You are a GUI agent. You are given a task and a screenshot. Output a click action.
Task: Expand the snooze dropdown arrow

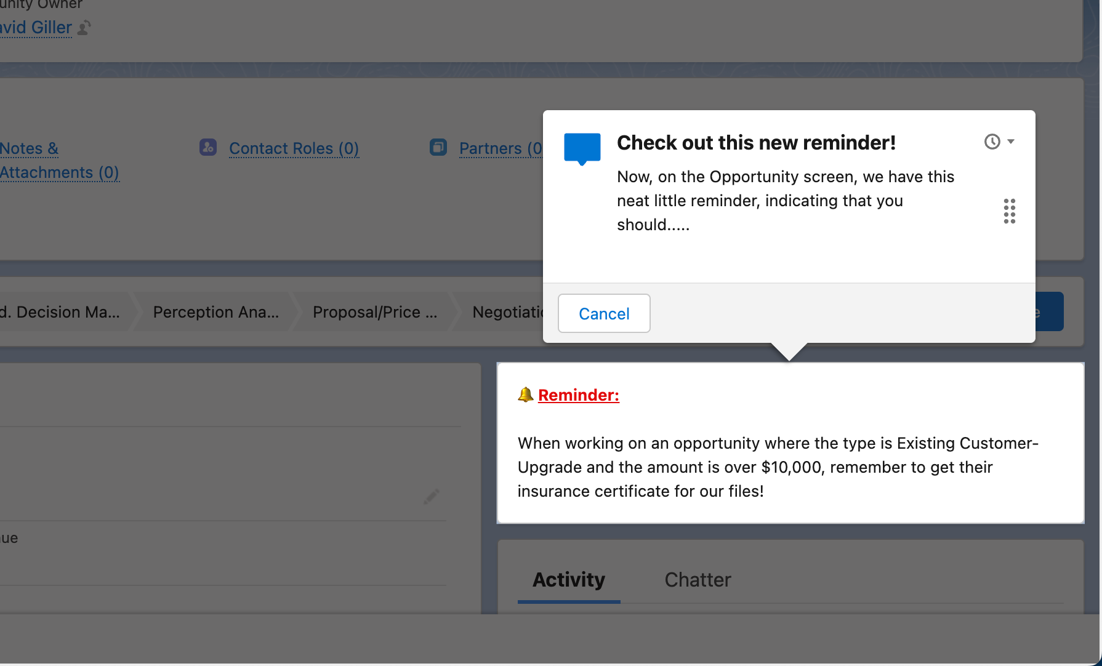point(1011,142)
